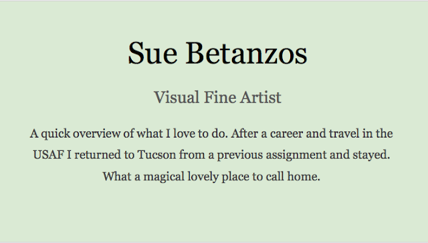Click the word Tucson in the paragraph
Image resolution: width=428 pixels, height=243 pixels.
pos(156,155)
